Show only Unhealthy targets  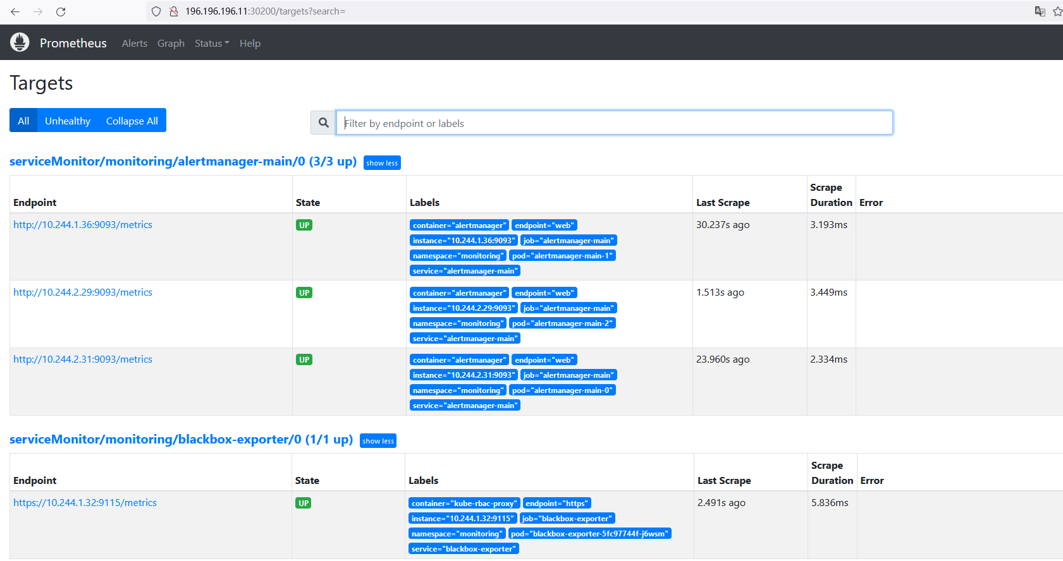[68, 121]
